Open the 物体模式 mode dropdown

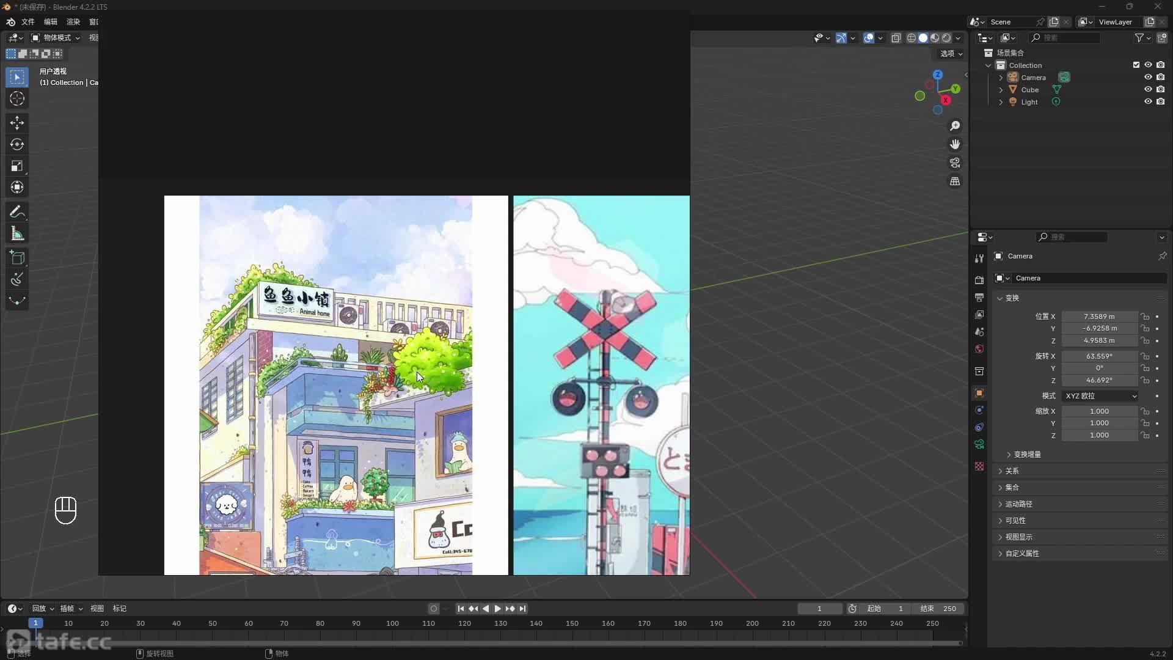56,38
